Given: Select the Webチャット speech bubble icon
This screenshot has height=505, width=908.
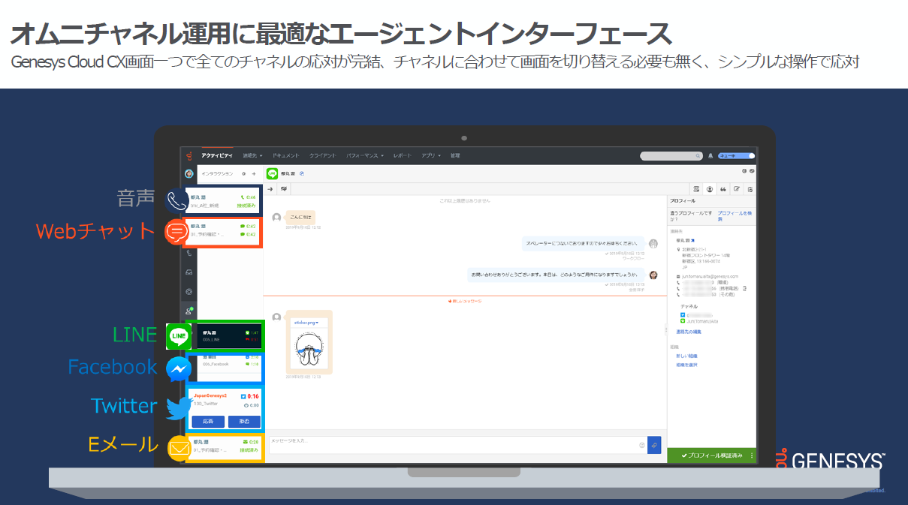Looking at the screenshot, I should (x=178, y=233).
